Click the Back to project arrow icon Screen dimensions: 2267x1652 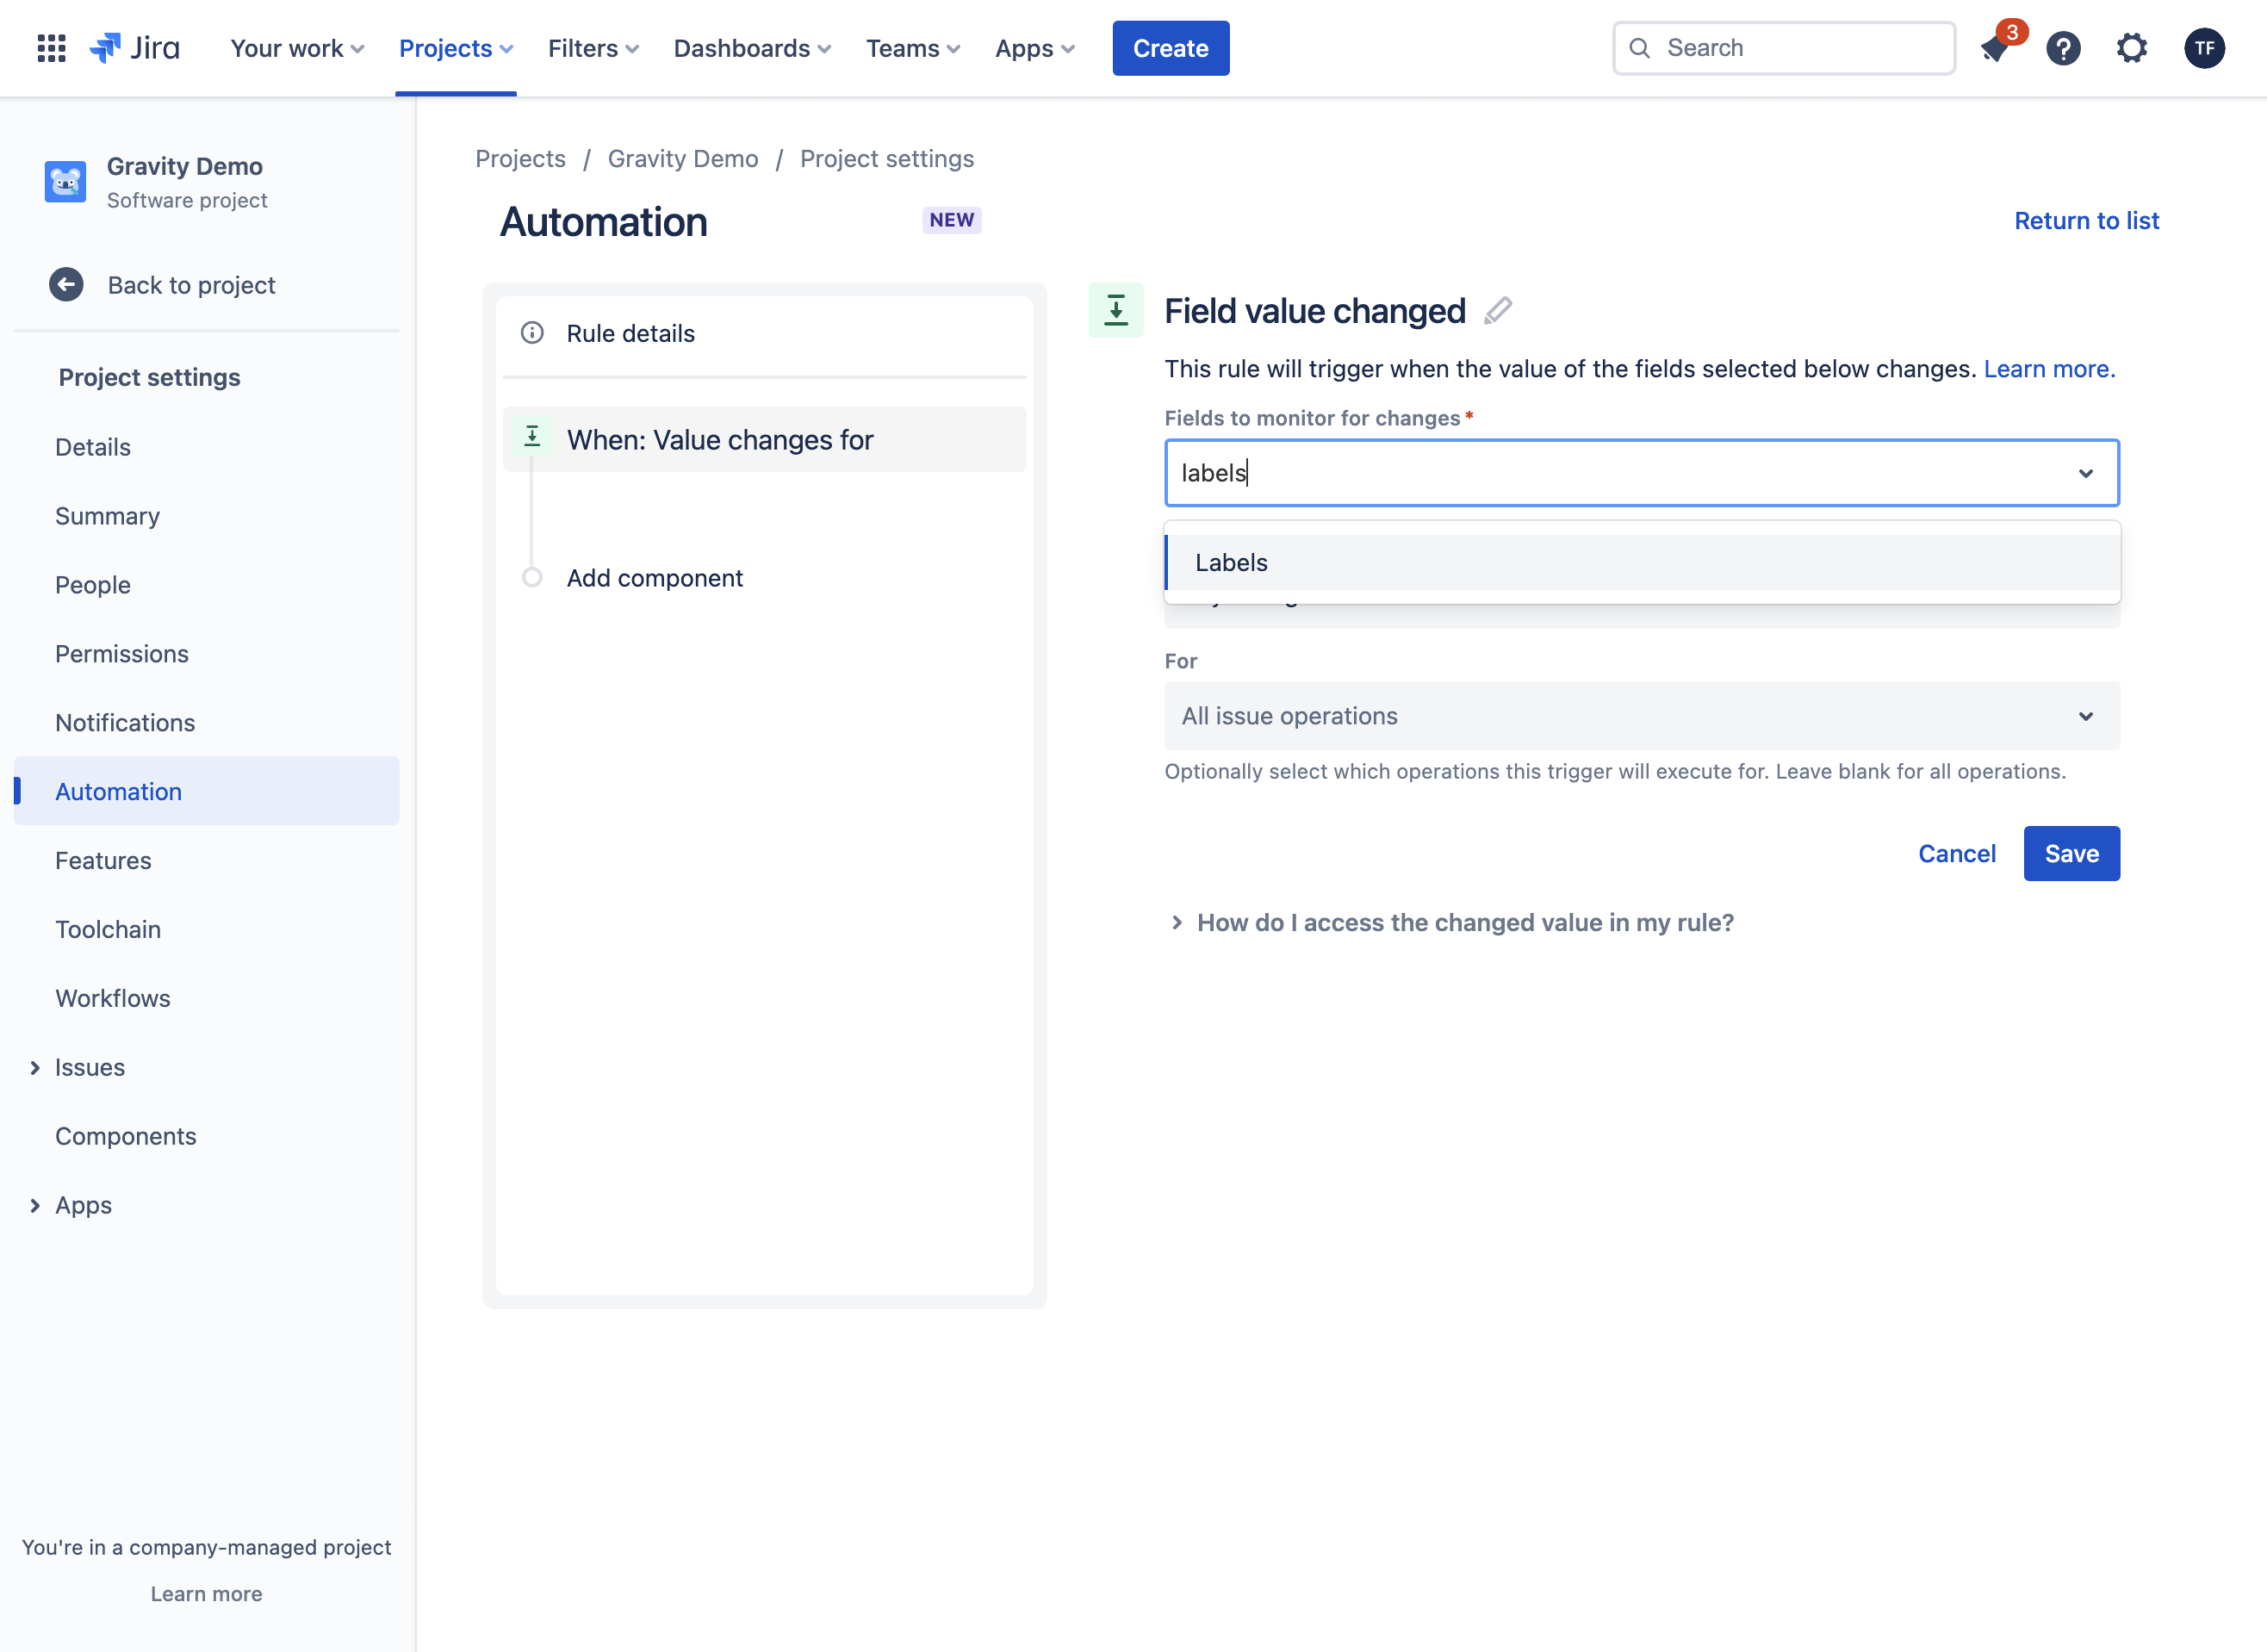pyautogui.click(x=66, y=285)
